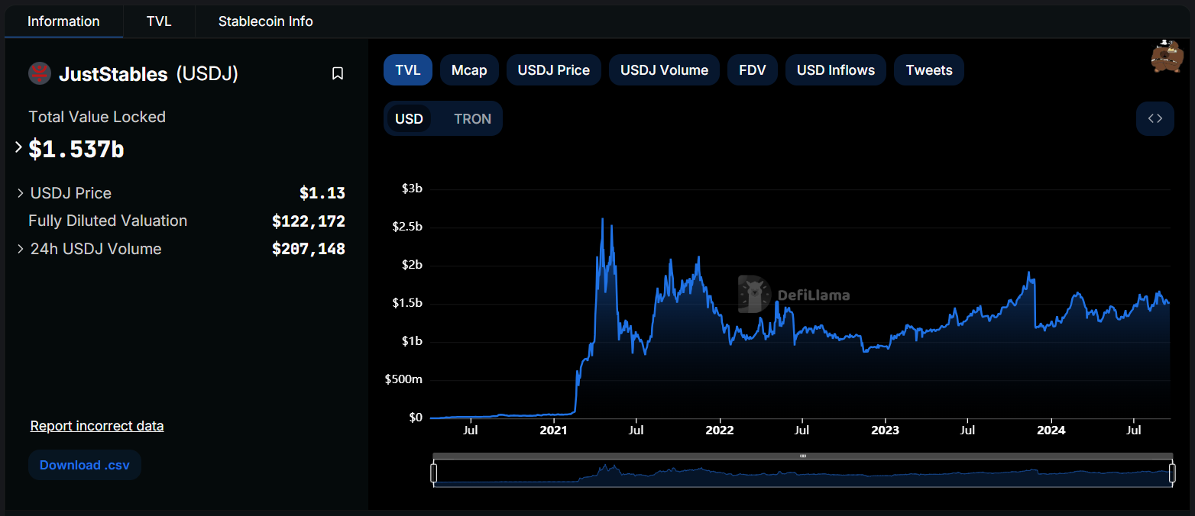
Task: Click the llama mascot avatar icon
Action: (x=1167, y=56)
